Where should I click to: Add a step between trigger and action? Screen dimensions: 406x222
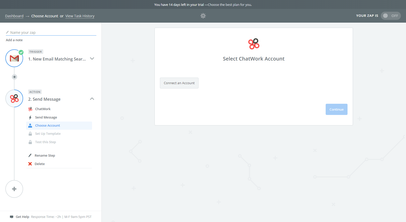pyautogui.click(x=14, y=77)
